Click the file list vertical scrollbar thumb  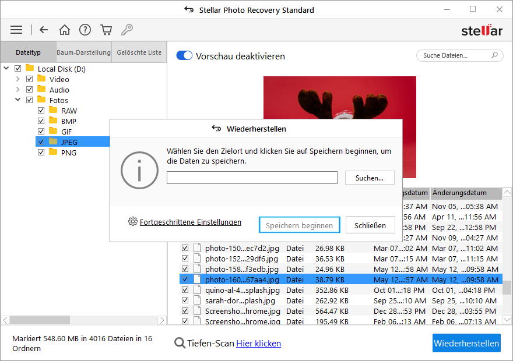pyautogui.click(x=507, y=288)
